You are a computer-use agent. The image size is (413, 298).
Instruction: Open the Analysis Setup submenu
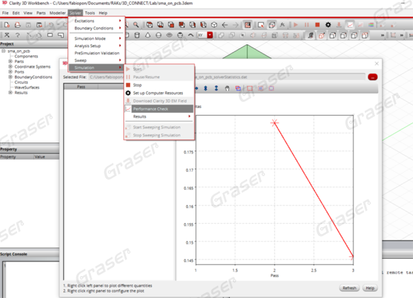(96, 46)
